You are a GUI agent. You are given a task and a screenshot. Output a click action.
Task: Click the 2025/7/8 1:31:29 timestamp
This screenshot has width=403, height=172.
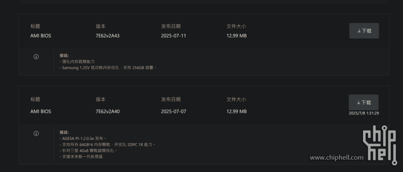[x=363, y=113]
